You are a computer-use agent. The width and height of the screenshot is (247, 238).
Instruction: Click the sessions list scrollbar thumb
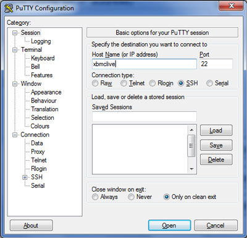tap(191, 146)
